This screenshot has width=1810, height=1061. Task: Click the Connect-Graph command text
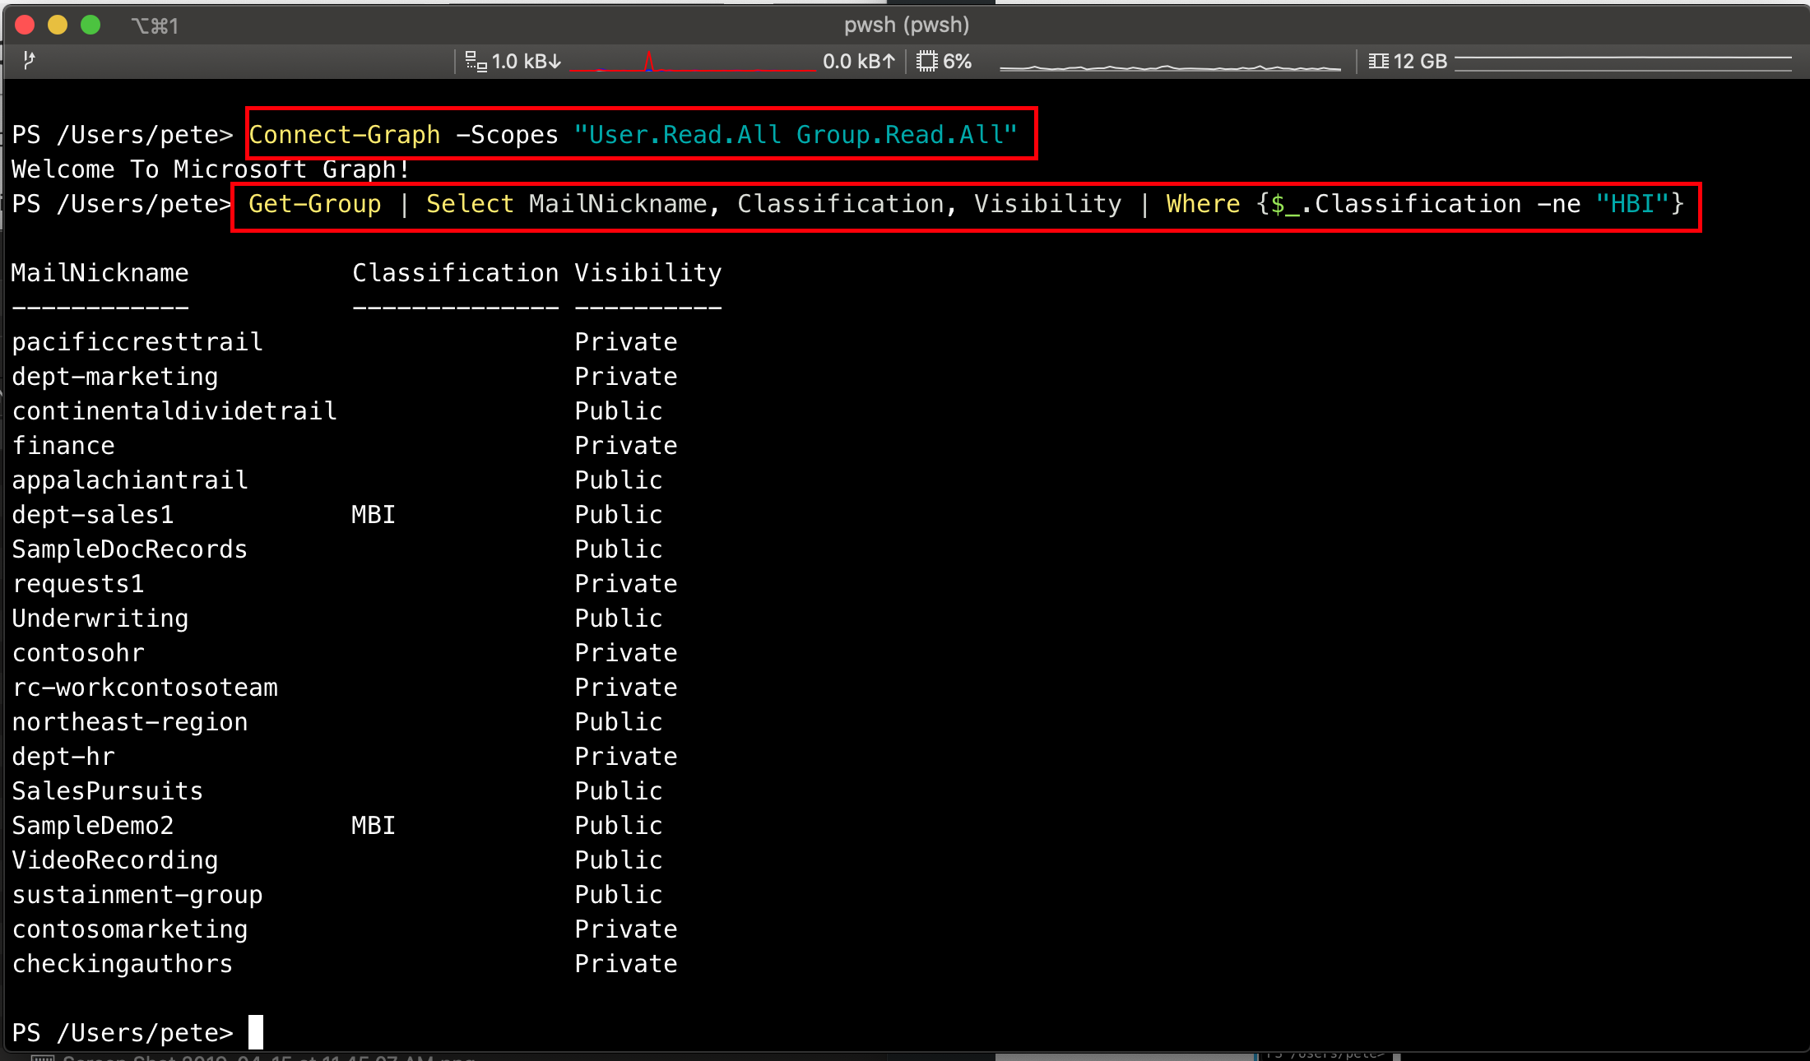[x=345, y=134]
